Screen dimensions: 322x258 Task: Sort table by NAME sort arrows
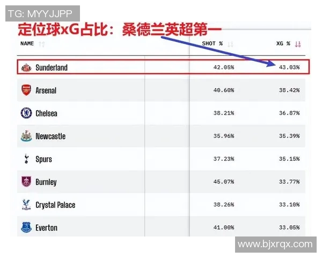click(42, 44)
